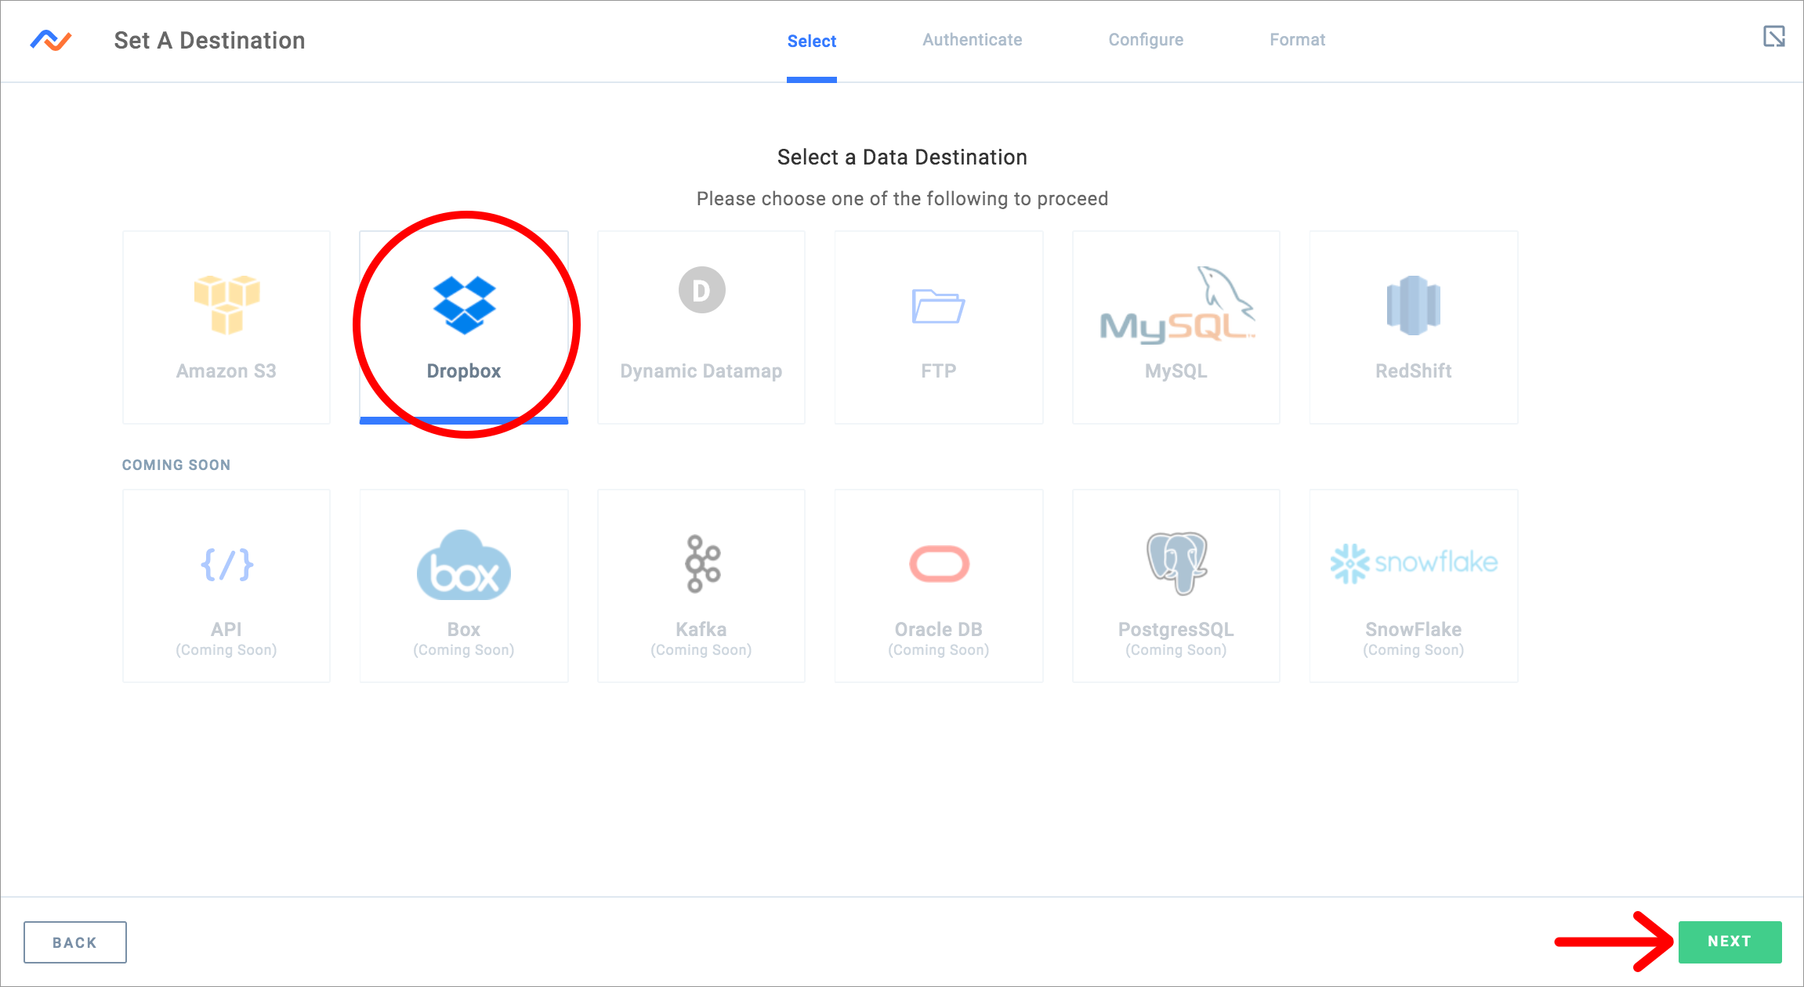
Task: Click the Amazon S3 label text
Action: pos(226,371)
